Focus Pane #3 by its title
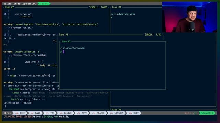Screen dimensions: 220x123 63,35
